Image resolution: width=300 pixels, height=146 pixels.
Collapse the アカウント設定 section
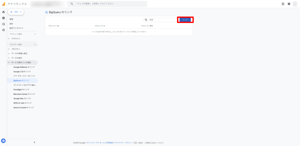tap(35, 34)
